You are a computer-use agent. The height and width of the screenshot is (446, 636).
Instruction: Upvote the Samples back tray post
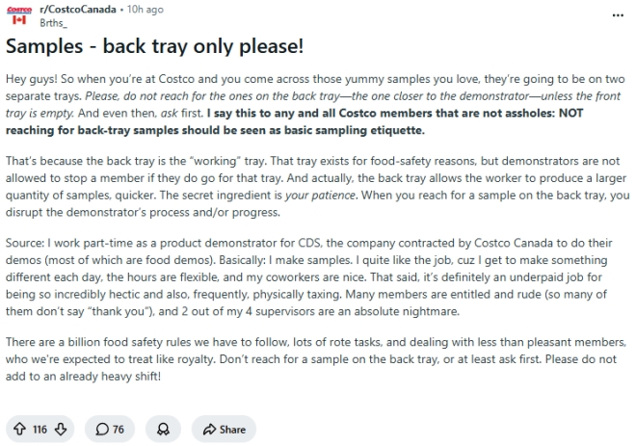coord(19,429)
